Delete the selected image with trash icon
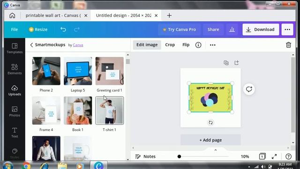The width and height of the screenshot is (300, 169). 289,45
